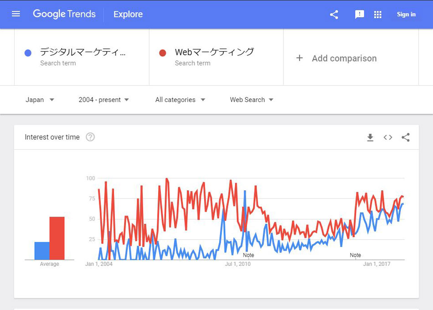Expand the All categories dropdown

[180, 100]
